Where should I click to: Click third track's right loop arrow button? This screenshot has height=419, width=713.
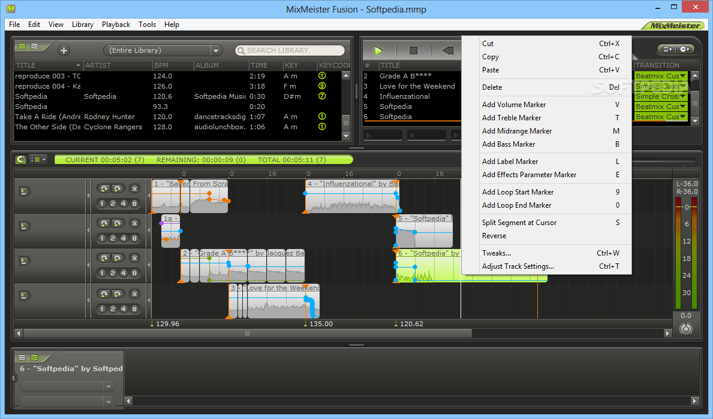pos(118,259)
